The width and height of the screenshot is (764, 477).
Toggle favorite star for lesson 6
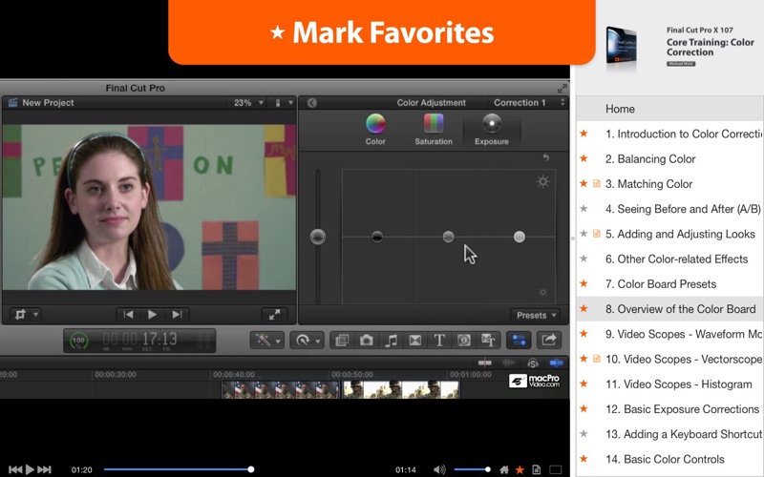pos(584,259)
